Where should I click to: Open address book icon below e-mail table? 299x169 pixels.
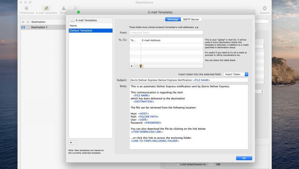[141, 66]
